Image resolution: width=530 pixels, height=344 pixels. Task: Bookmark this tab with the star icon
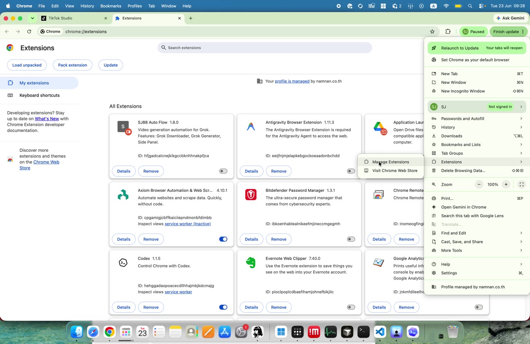tap(432, 31)
